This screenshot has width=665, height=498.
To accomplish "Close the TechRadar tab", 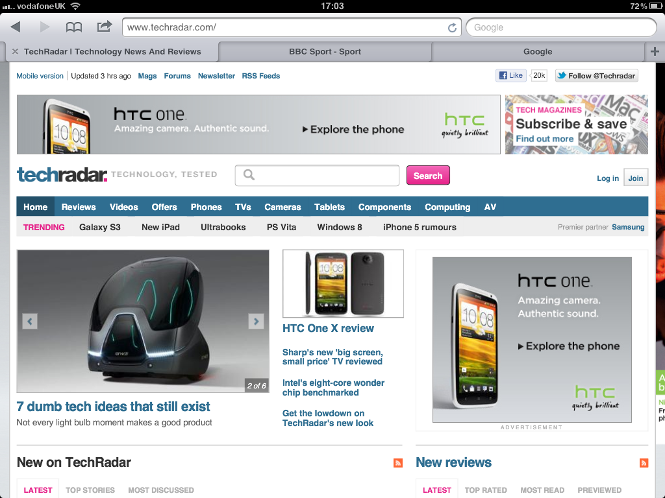I will point(16,52).
